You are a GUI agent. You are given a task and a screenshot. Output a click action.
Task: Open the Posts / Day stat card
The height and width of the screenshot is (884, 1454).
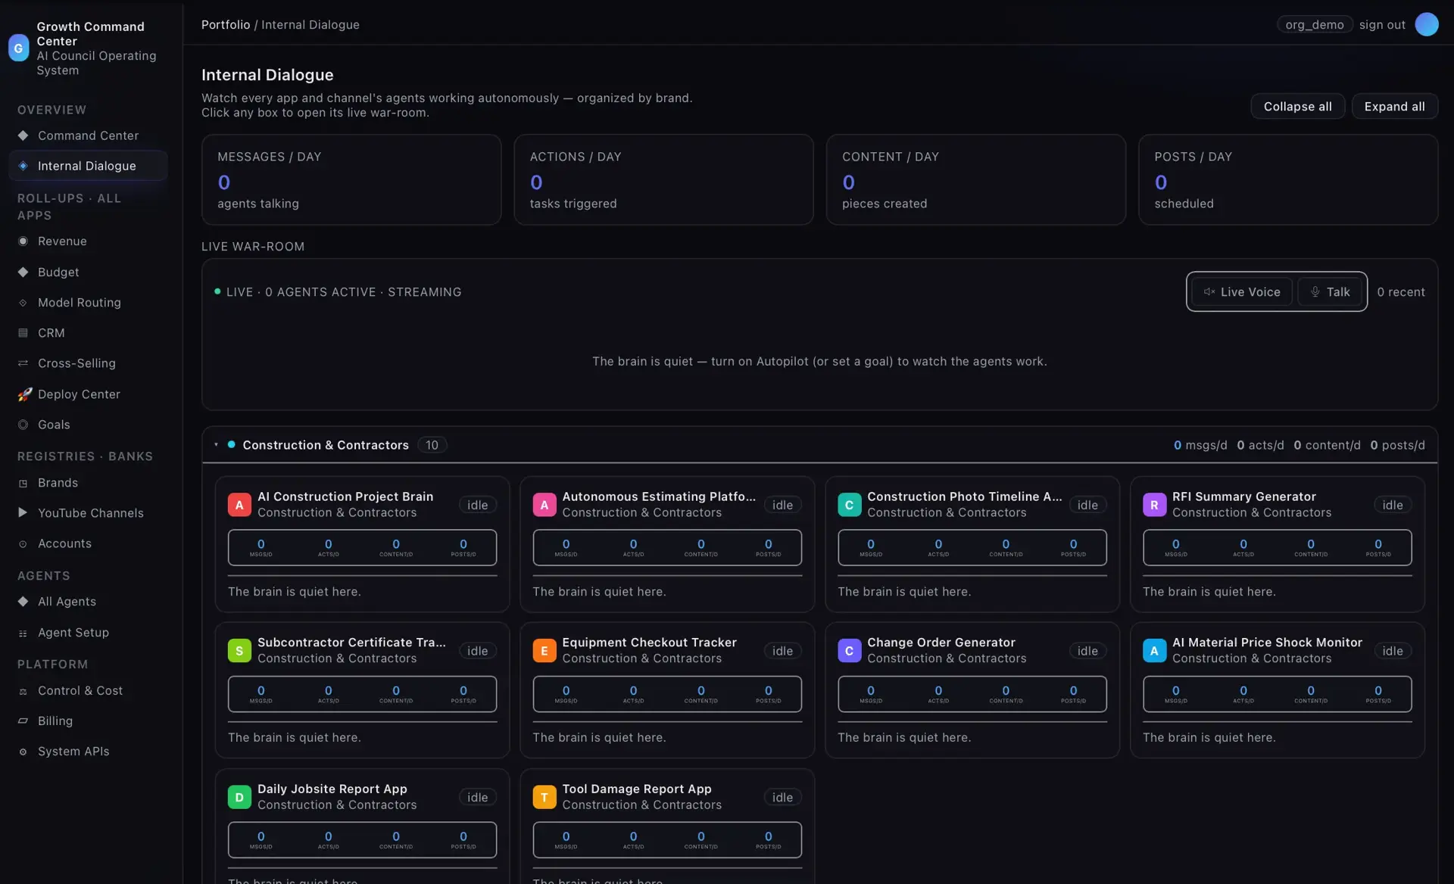(x=1288, y=179)
